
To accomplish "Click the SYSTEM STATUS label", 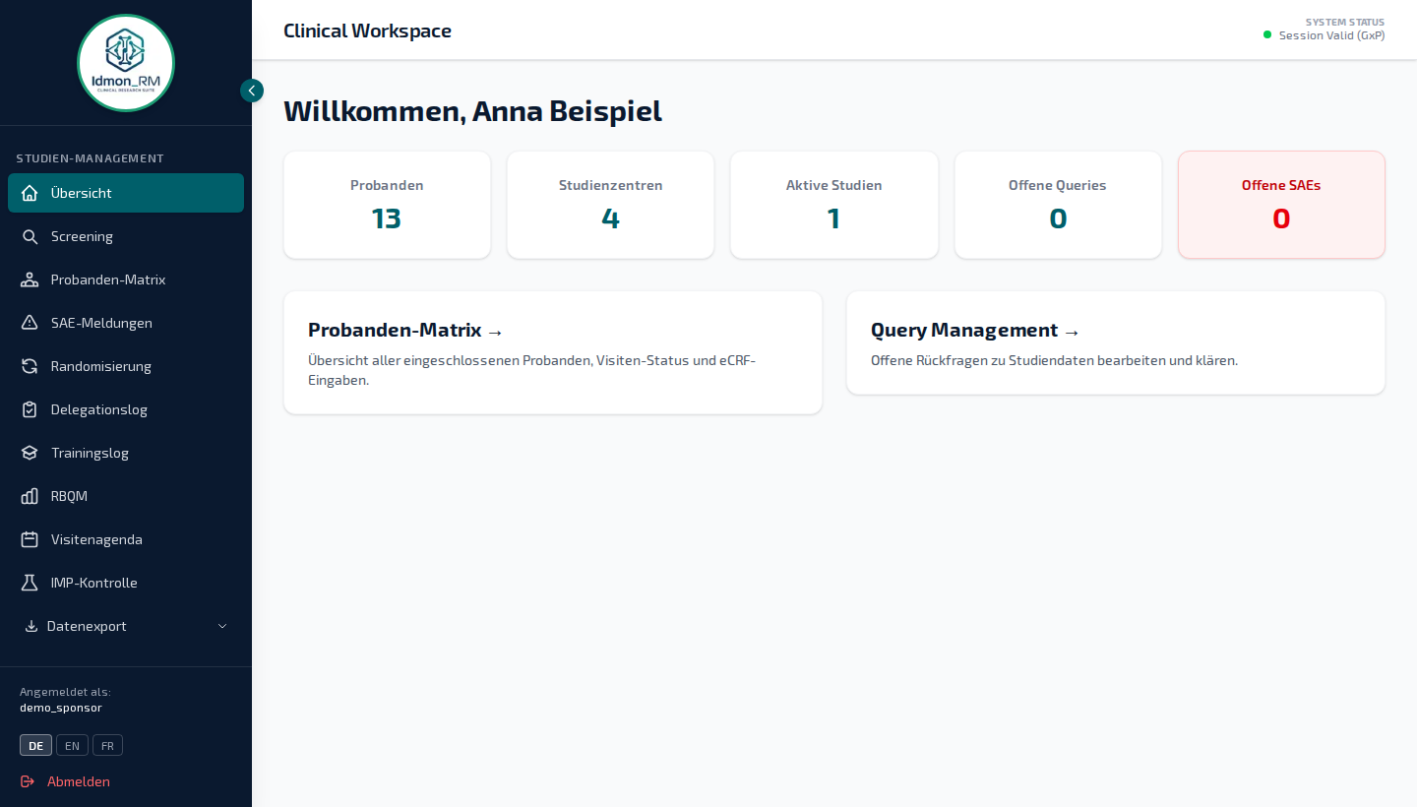I will (1345, 22).
